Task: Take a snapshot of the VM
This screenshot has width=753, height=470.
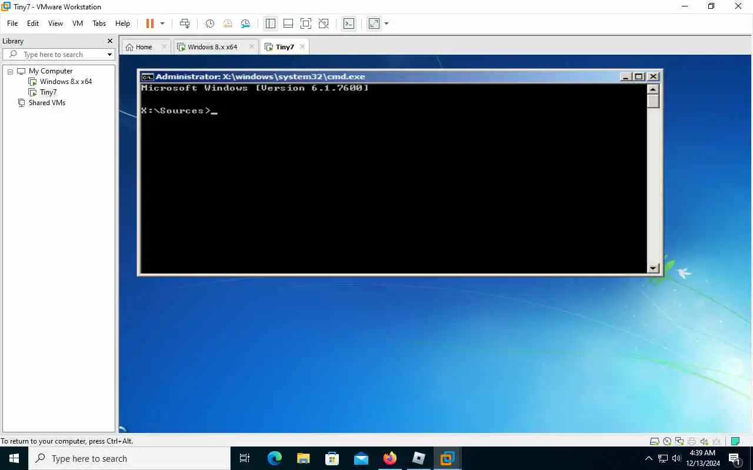Action: 209,23
